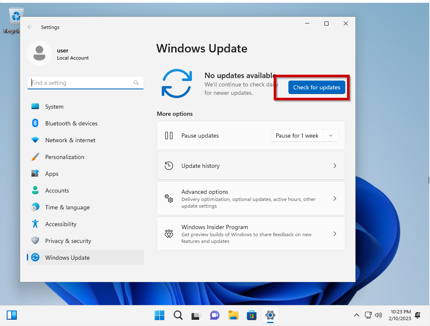This screenshot has width=430, height=326.
Task: Click the System monitor icon
Action: tap(35, 106)
